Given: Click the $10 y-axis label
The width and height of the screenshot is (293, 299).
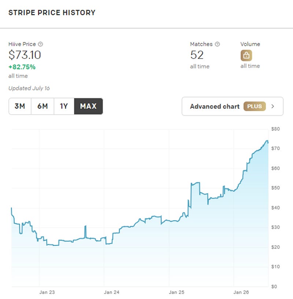Looking at the screenshot, I should coord(275,266).
